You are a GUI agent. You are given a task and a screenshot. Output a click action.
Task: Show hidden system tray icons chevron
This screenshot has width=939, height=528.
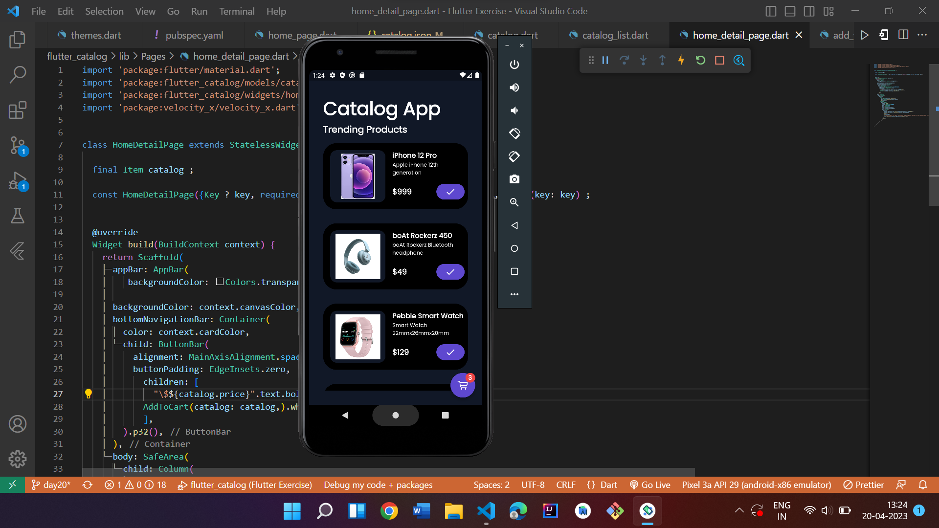pyautogui.click(x=739, y=510)
